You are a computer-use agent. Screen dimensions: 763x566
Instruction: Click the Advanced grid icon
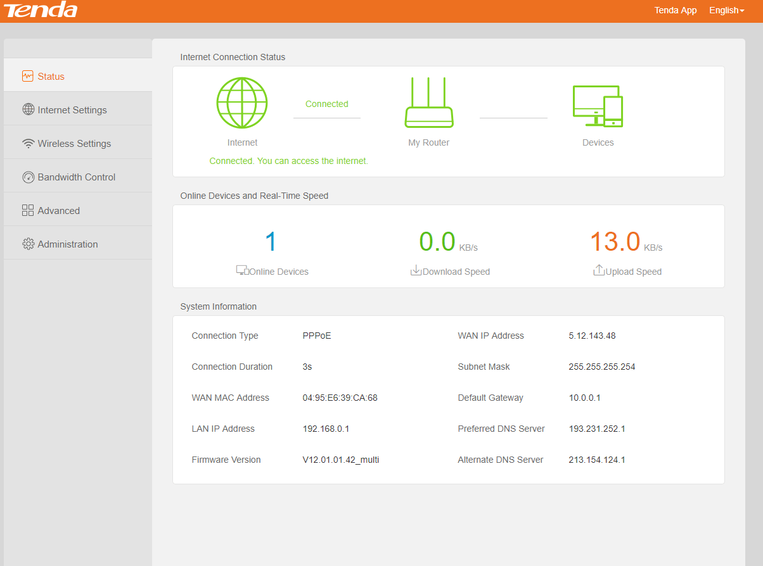(28, 211)
